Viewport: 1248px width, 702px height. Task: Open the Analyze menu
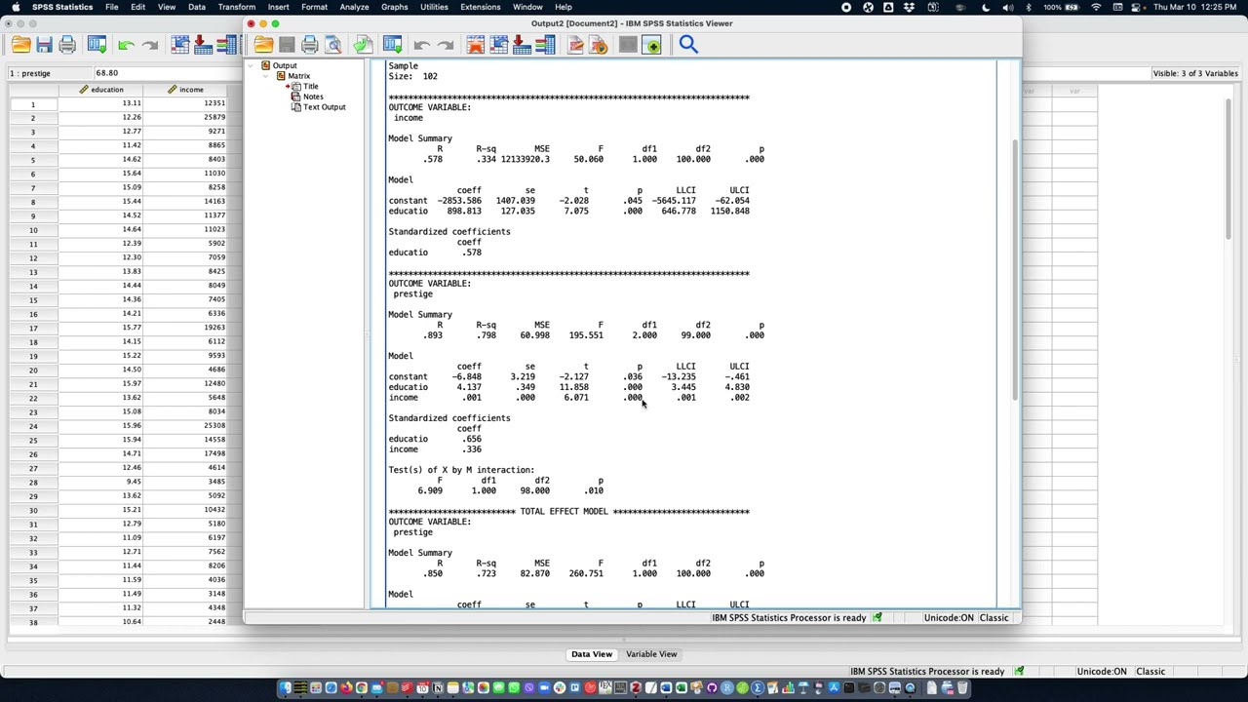tap(354, 7)
